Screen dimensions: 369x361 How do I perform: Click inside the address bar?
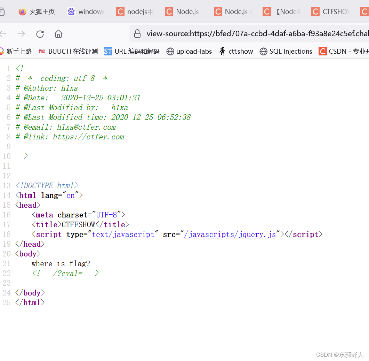(x=243, y=33)
